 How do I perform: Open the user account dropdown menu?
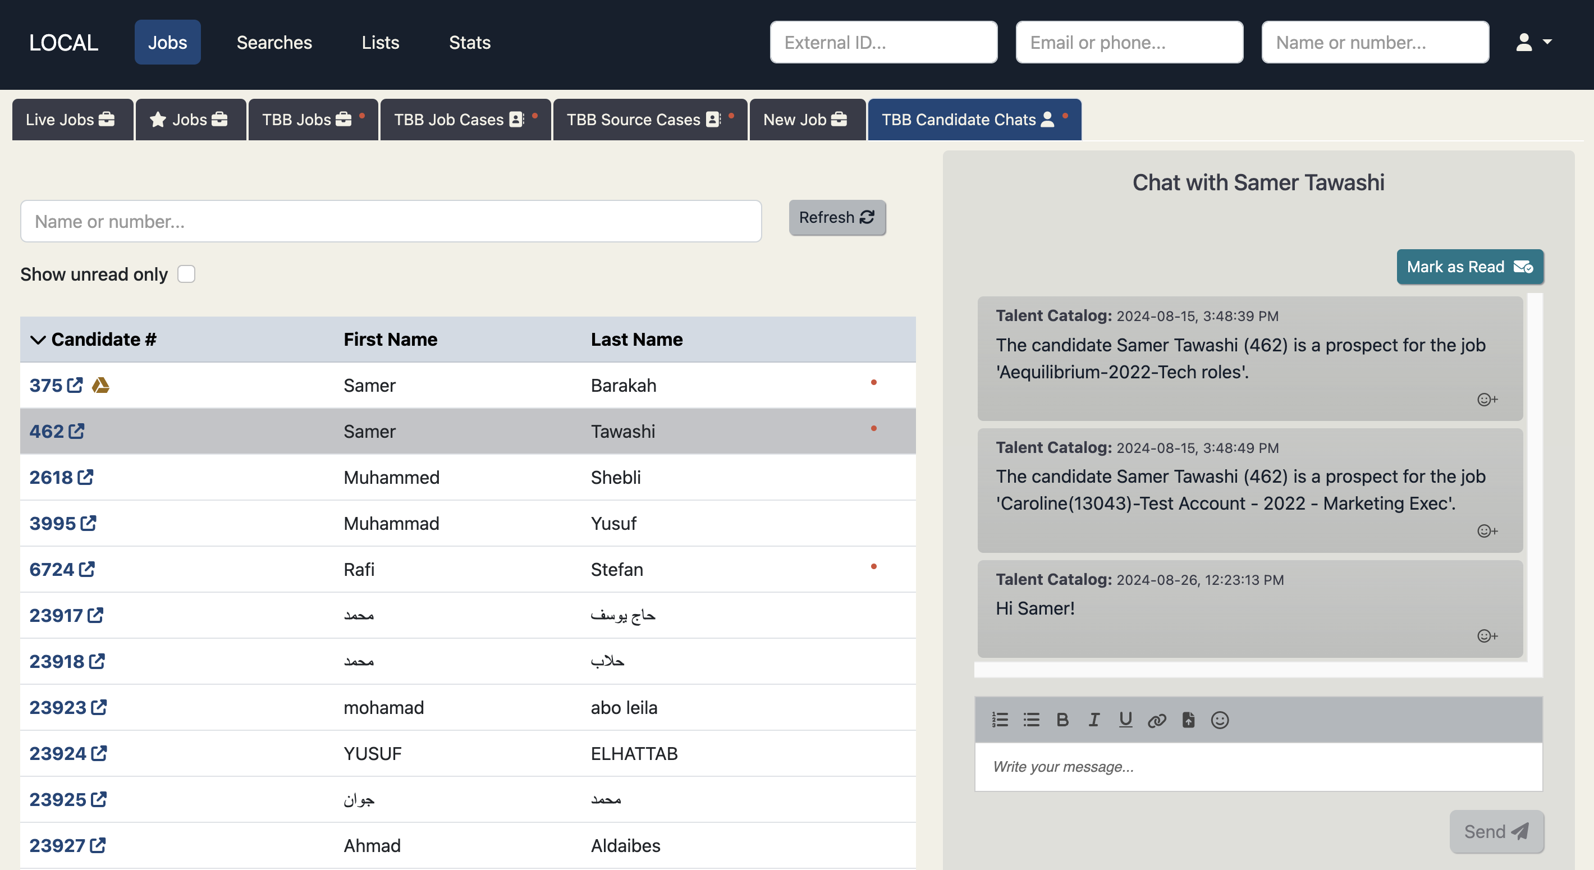pos(1533,42)
